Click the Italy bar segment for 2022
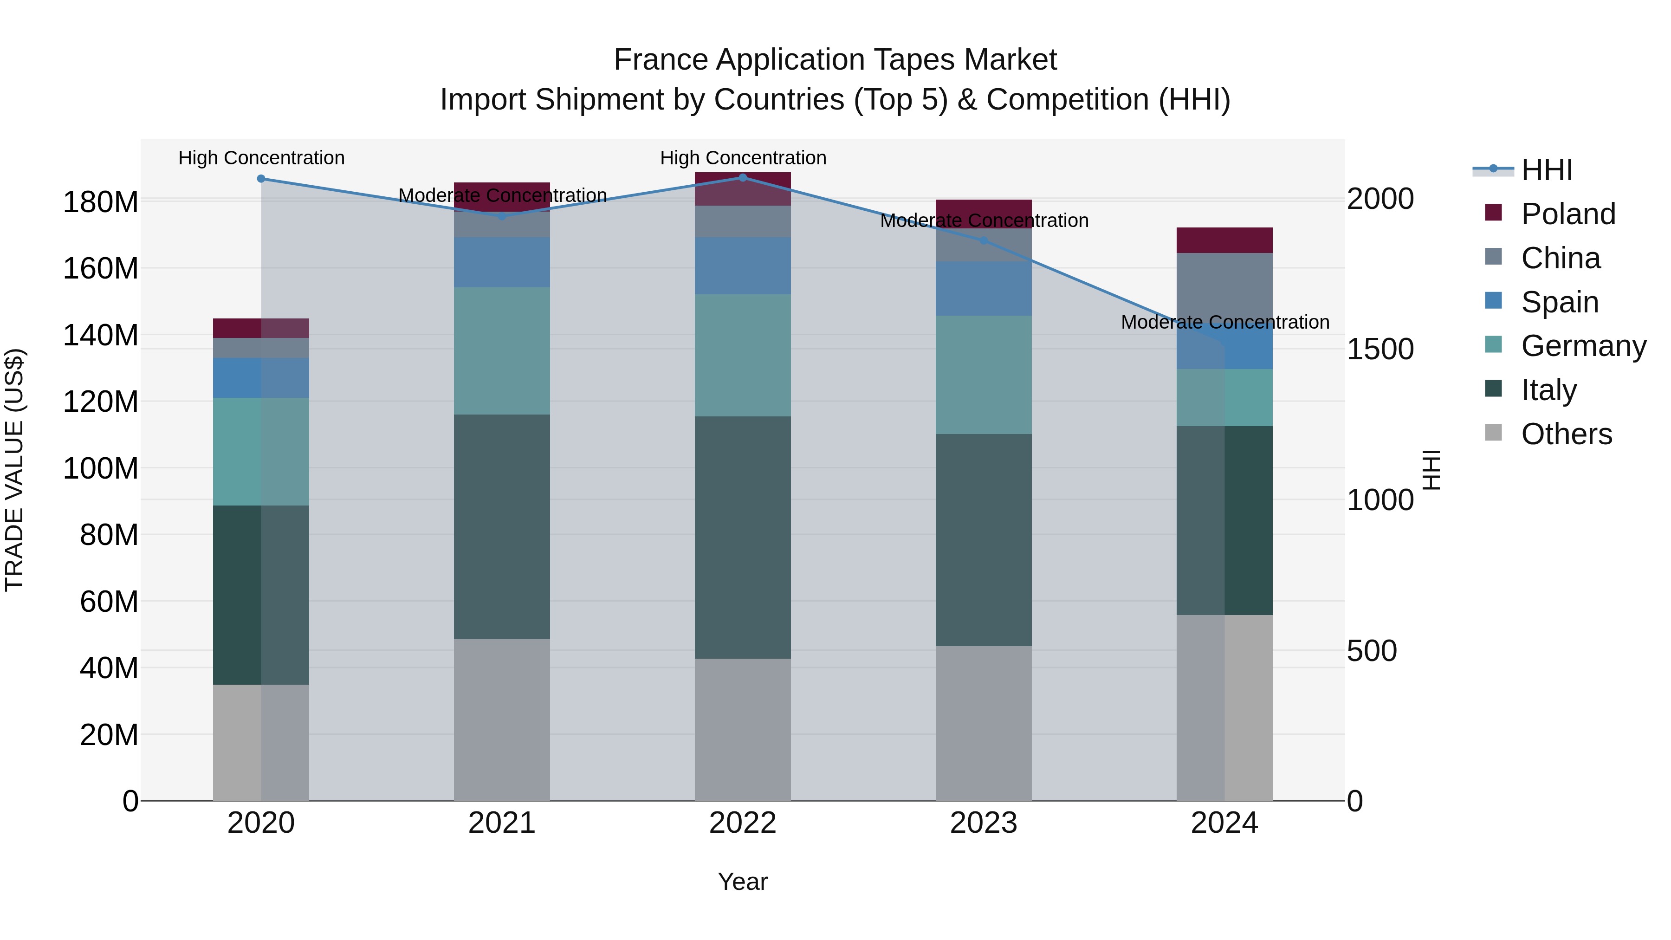The height and width of the screenshot is (940, 1671). [743, 538]
